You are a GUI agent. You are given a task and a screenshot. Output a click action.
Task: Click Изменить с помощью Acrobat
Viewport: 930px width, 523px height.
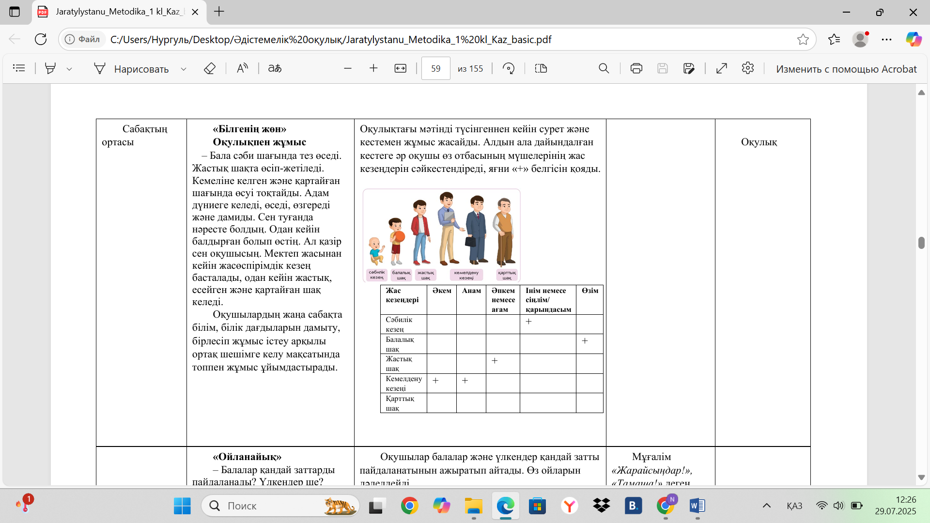[846, 69]
